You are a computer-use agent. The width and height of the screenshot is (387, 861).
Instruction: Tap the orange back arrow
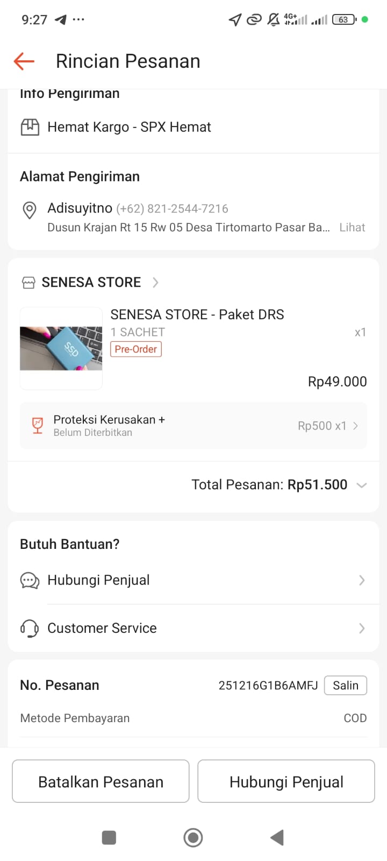24,61
